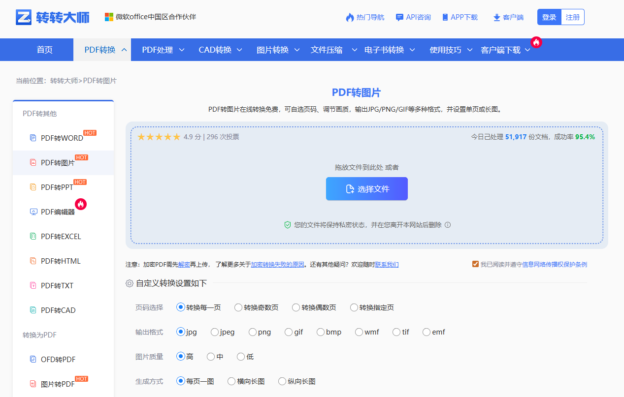Select 转换每一页 radio option
The height and width of the screenshot is (397, 624).
180,307
